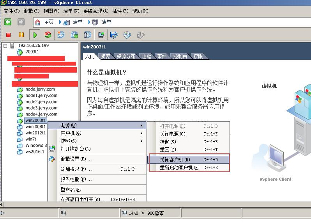Switch to the 事件 Events tab
Viewport: 311px width, 219px height.
pyautogui.click(x=162, y=57)
